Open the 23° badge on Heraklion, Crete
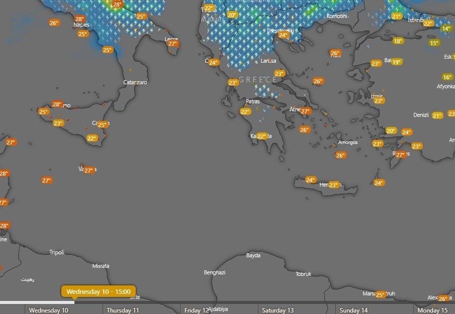 [x=333, y=185]
